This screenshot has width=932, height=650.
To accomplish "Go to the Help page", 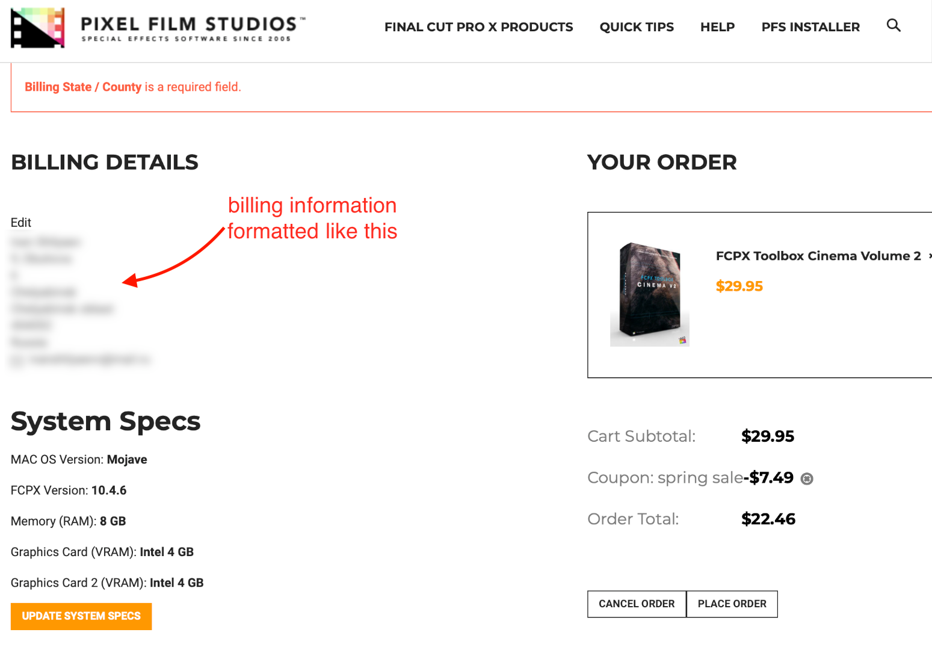I will pos(717,27).
